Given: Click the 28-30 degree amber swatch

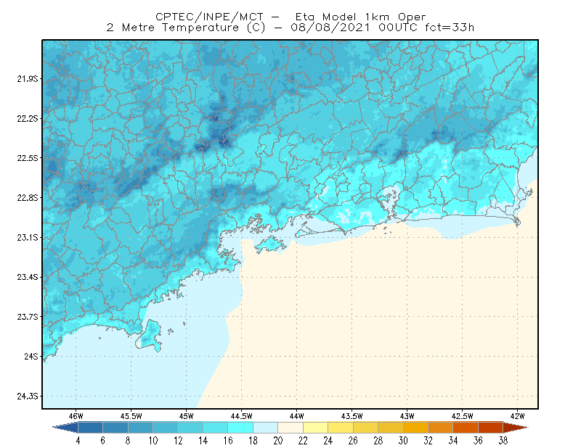Looking at the screenshot, I should [391, 427].
